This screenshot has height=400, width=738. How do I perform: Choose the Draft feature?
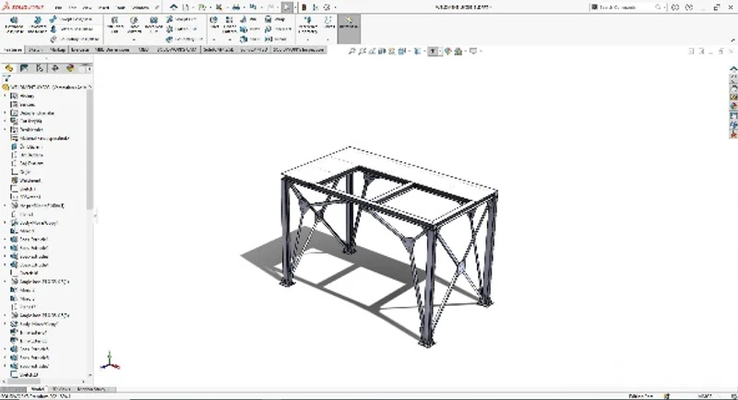click(x=249, y=29)
